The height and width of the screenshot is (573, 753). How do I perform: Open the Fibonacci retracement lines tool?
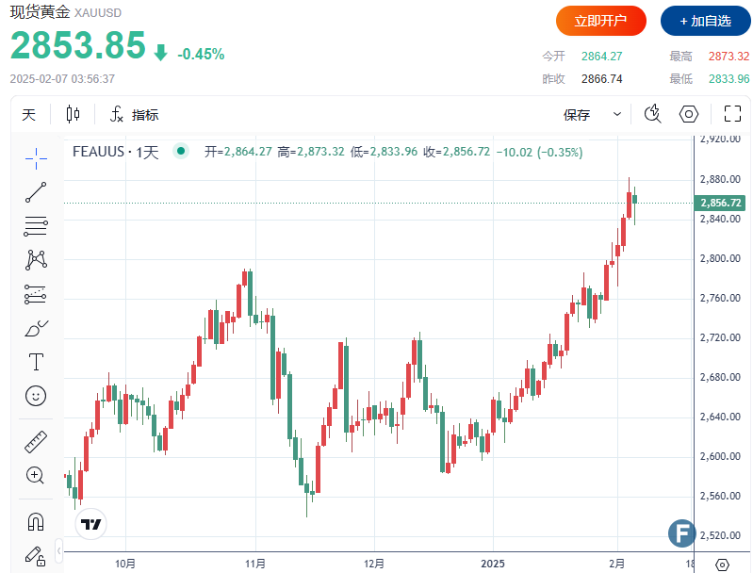[x=36, y=225]
